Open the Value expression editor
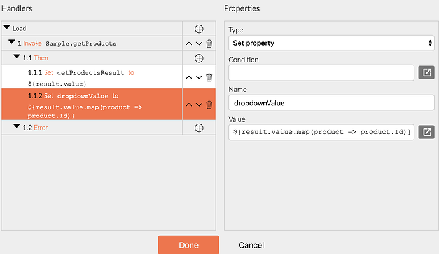 pyautogui.click(x=426, y=132)
